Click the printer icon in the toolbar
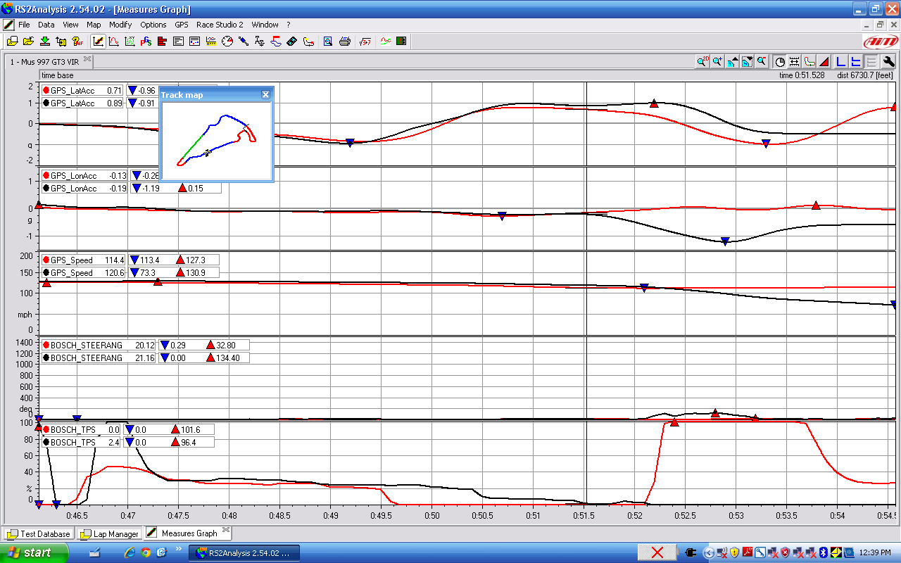 pos(345,42)
